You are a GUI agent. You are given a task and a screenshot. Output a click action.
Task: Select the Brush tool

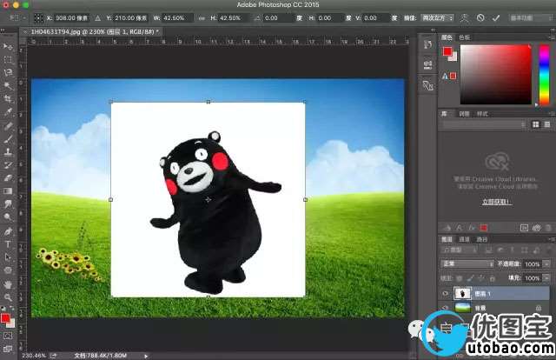click(x=8, y=138)
